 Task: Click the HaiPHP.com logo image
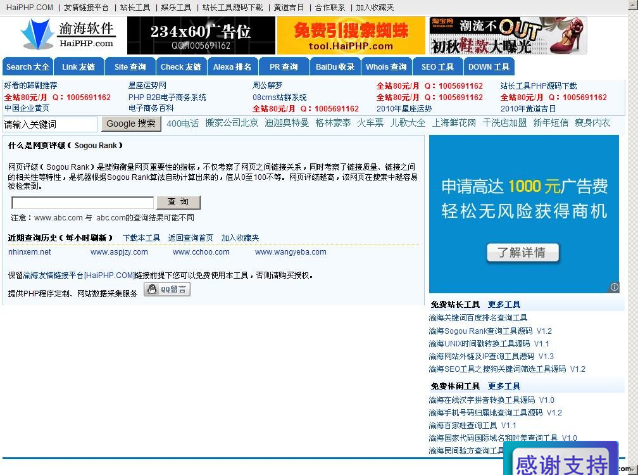tap(68, 35)
